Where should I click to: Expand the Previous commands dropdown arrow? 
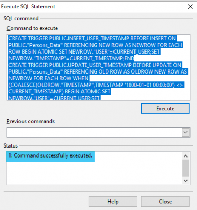(x=185, y=132)
